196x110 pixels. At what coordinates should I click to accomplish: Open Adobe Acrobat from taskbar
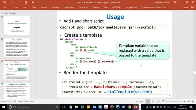[x=106, y=107]
